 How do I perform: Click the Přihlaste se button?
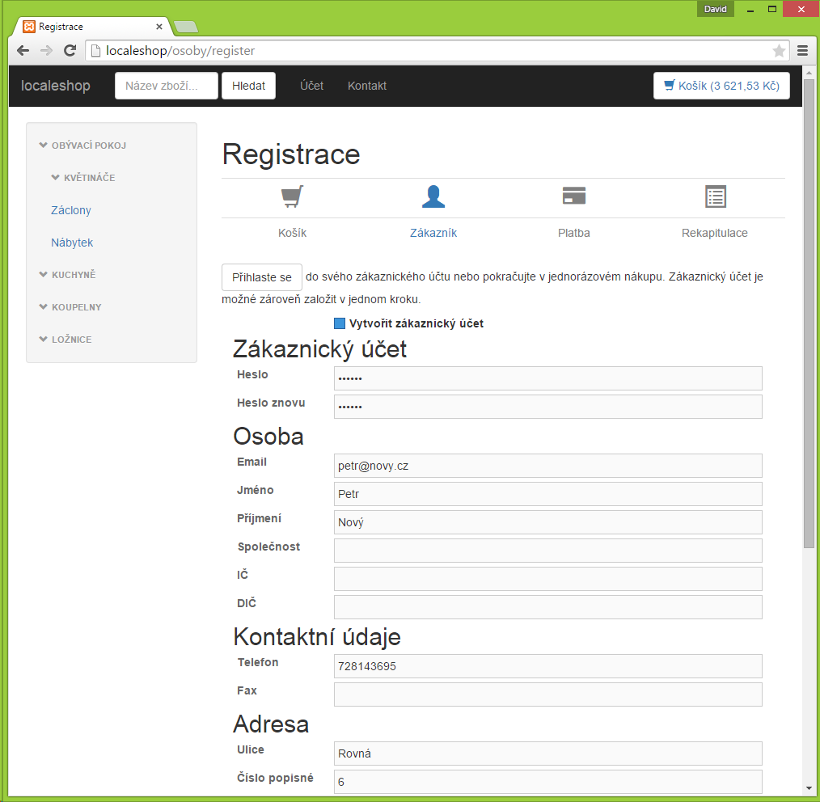(262, 277)
